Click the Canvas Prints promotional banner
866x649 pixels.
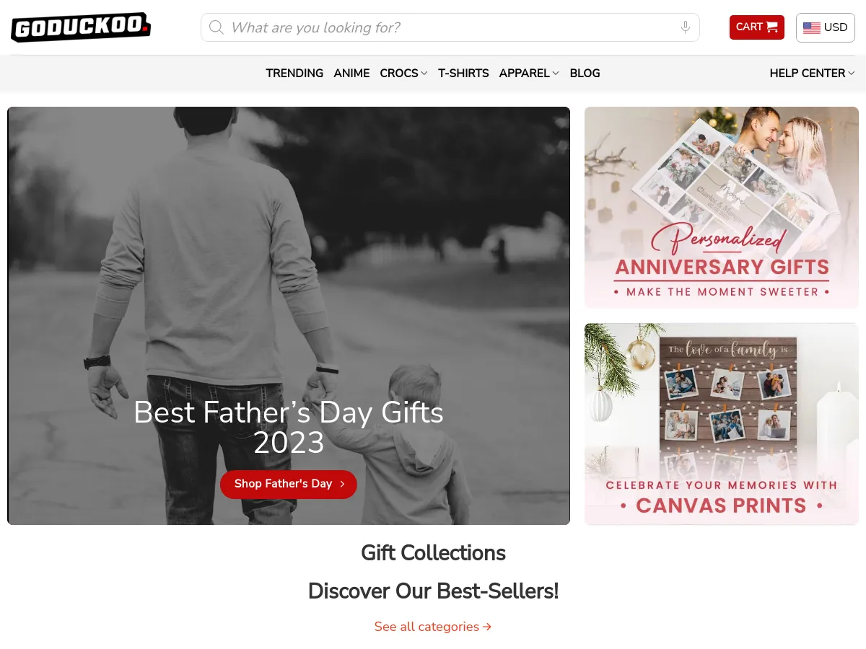722,424
